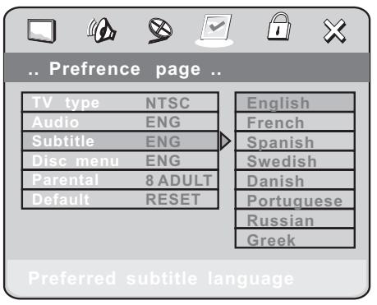Select the Subtitle ENG row
Image resolution: width=377 pixels, height=305 pixels.
click(x=120, y=141)
